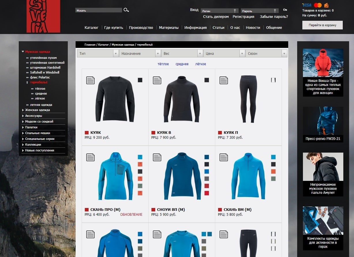Open the Сезон filter dropdown
The image size is (354, 257).
(x=266, y=53)
